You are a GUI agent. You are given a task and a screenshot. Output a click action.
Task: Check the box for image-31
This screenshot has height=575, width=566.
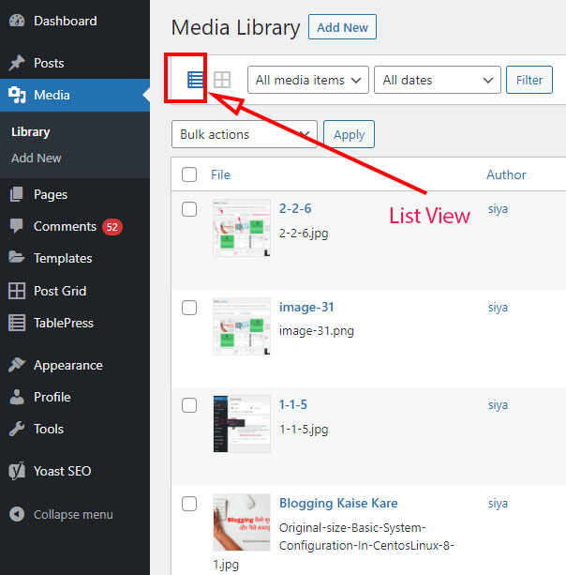click(189, 308)
